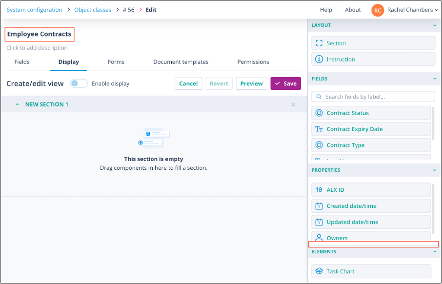The width and height of the screenshot is (442, 284).
Task: Click the Task Chart cube icon
Action: pos(319,271)
